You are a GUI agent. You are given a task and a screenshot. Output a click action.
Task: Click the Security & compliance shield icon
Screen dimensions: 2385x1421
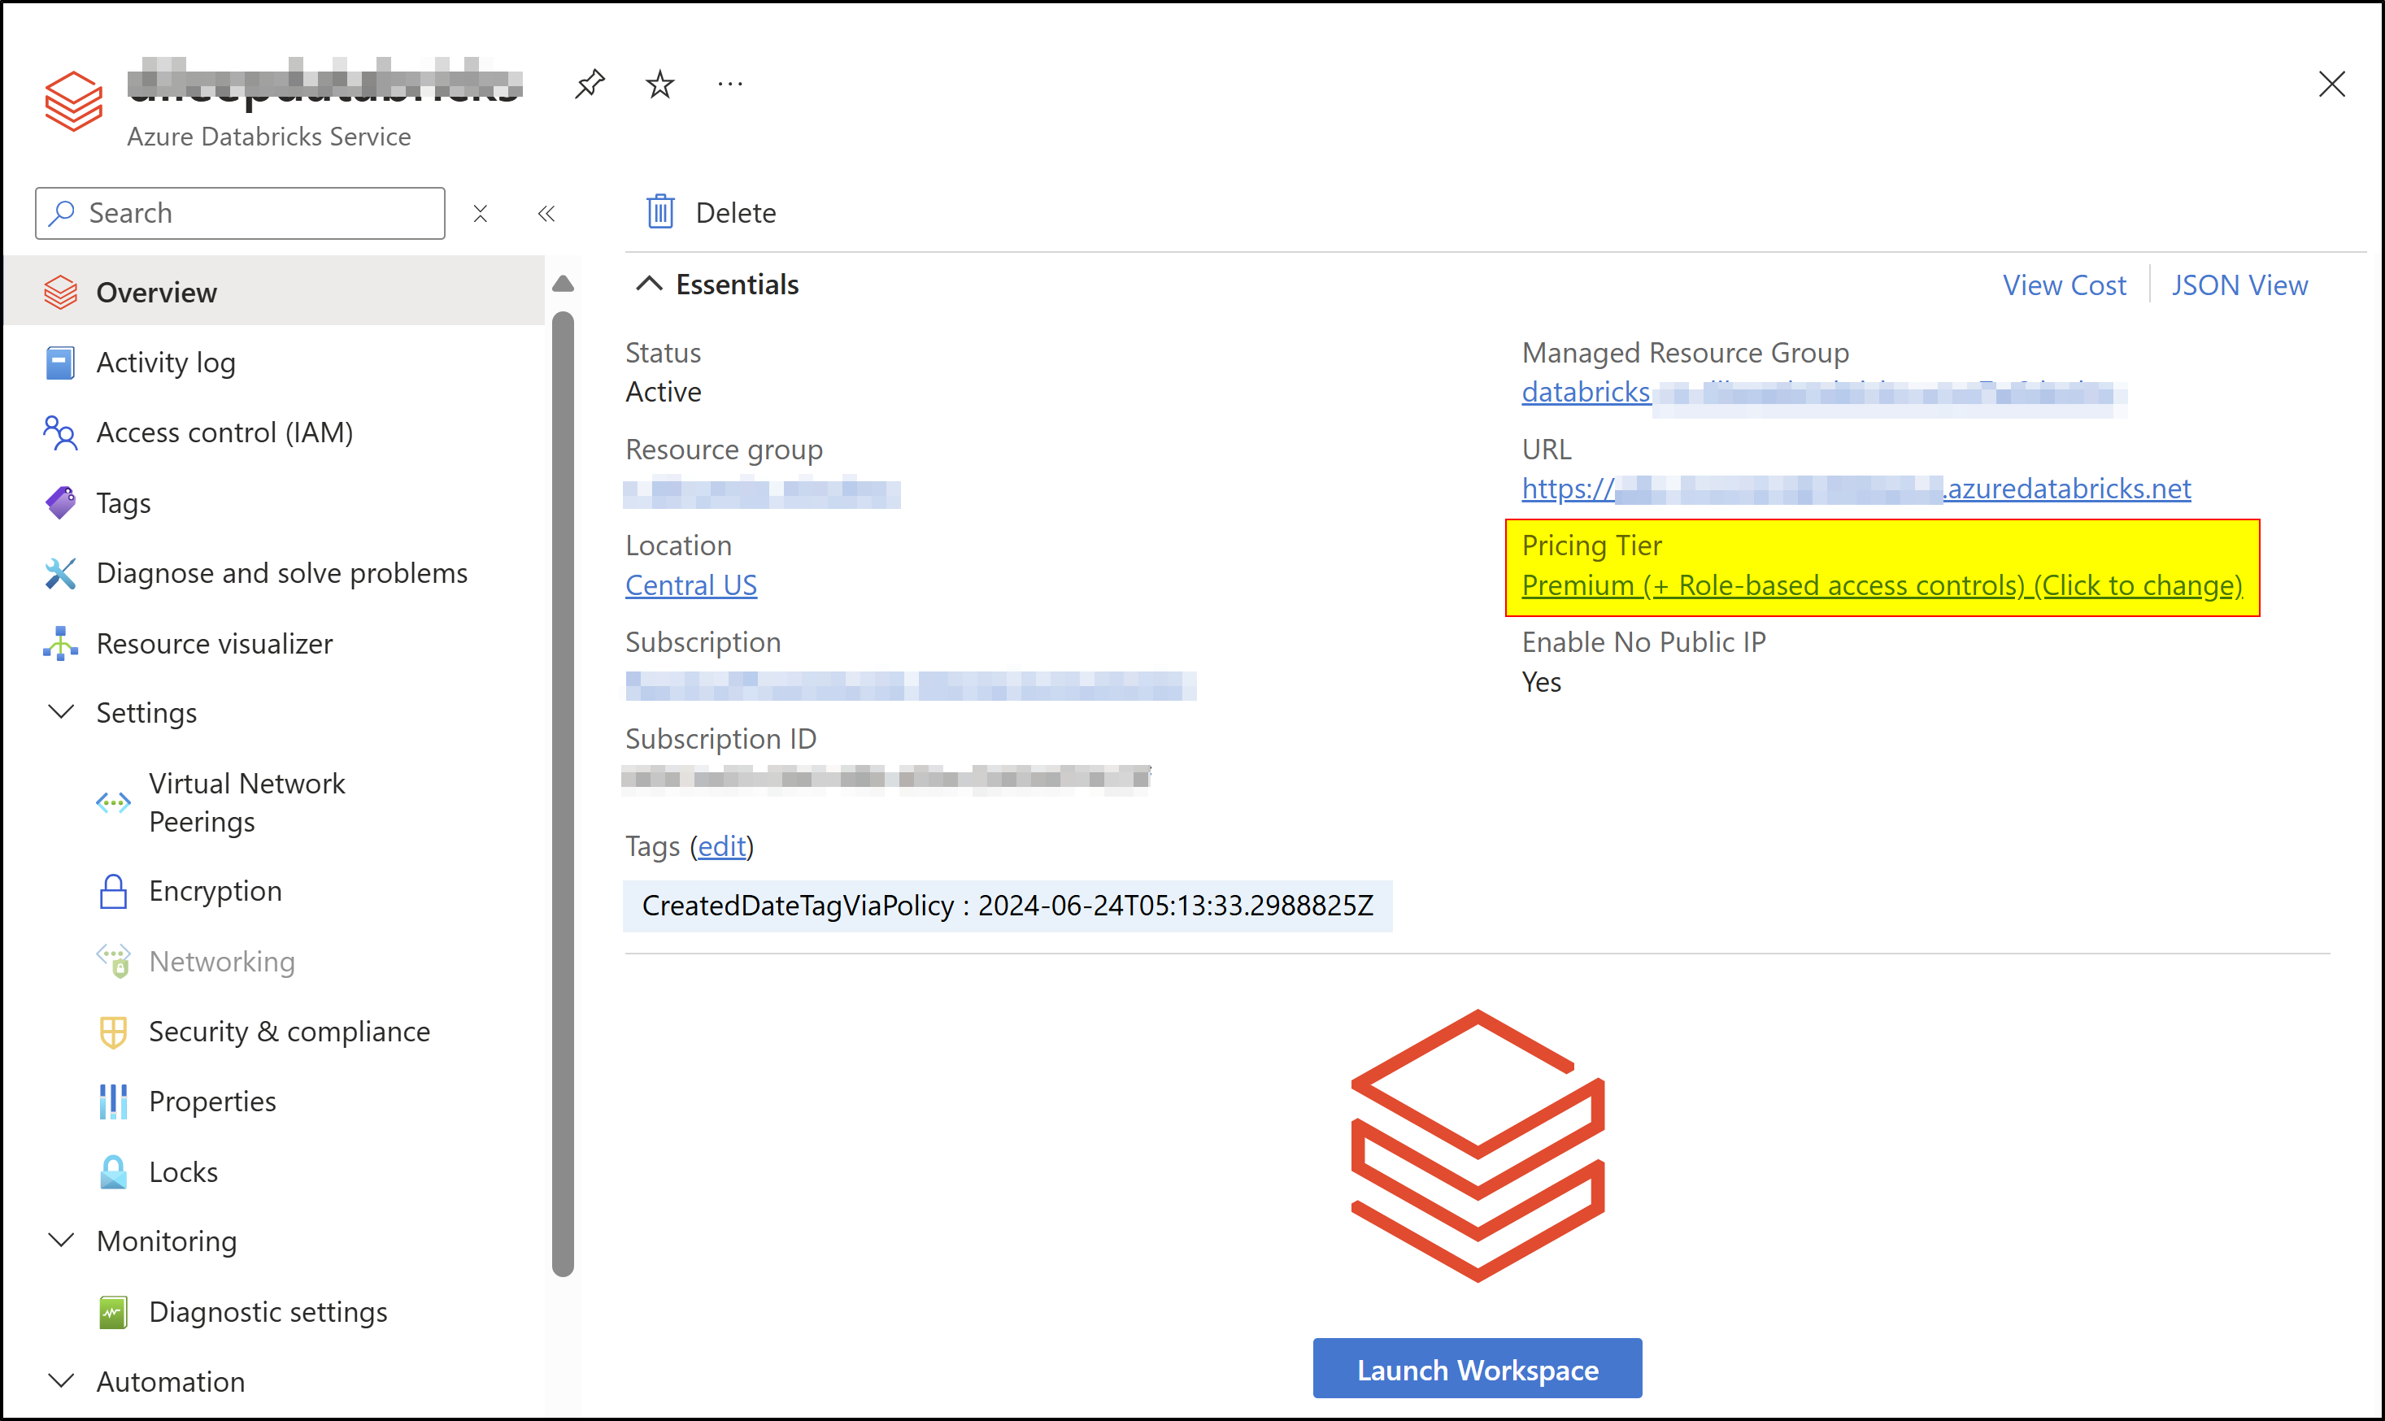point(113,1032)
